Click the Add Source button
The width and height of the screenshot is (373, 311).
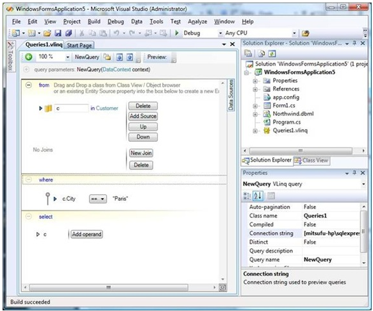tap(143, 116)
